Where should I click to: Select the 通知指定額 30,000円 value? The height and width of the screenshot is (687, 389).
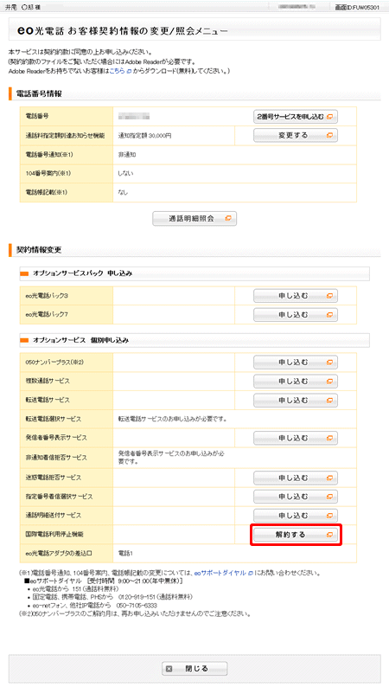click(145, 136)
